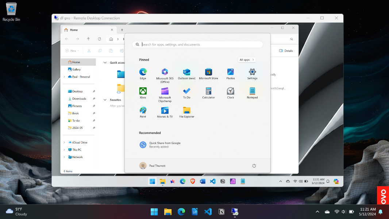Click File Explorer search icon

click(x=292, y=39)
